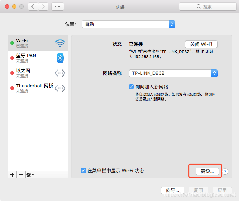Toggle 询问加入新网络 checkbox
Viewport: 239px width, 202px height.
pyautogui.click(x=131, y=87)
